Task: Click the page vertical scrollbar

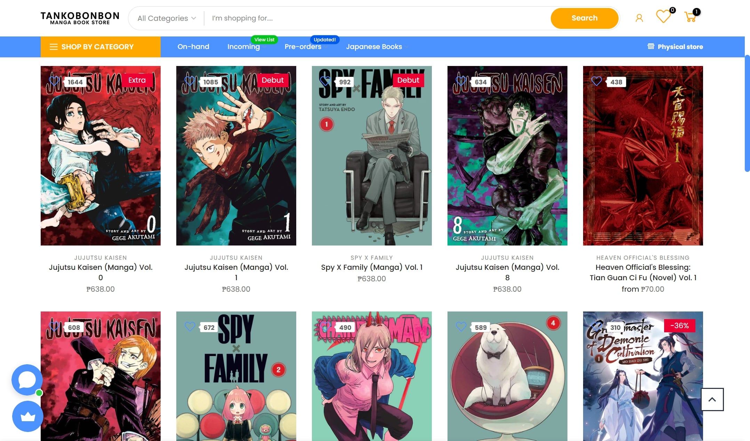Action: [747, 113]
